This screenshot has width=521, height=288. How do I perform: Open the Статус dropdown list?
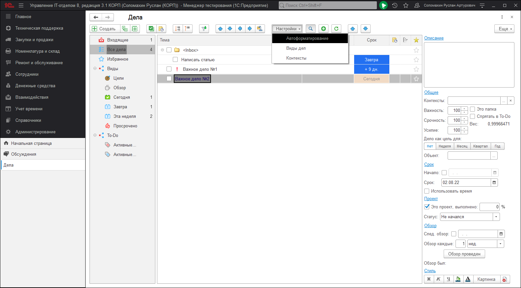tap(496, 217)
